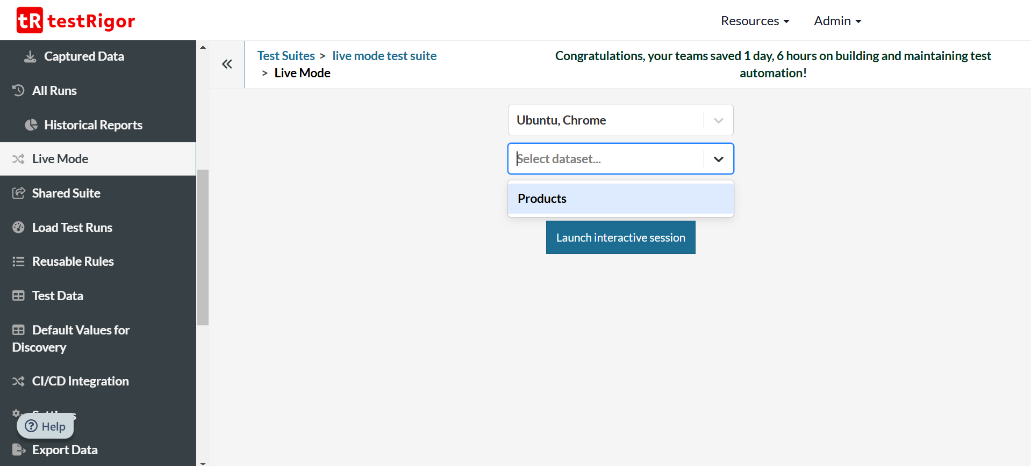
Task: Click the All Runs history icon
Action: [18, 91]
